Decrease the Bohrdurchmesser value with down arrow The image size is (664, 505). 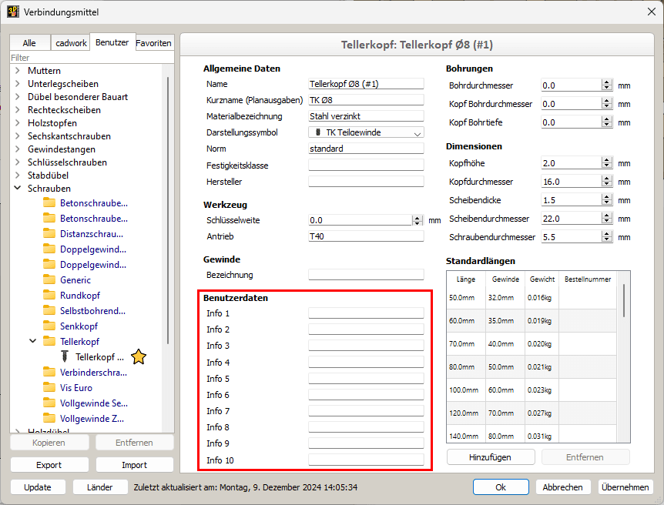607,89
